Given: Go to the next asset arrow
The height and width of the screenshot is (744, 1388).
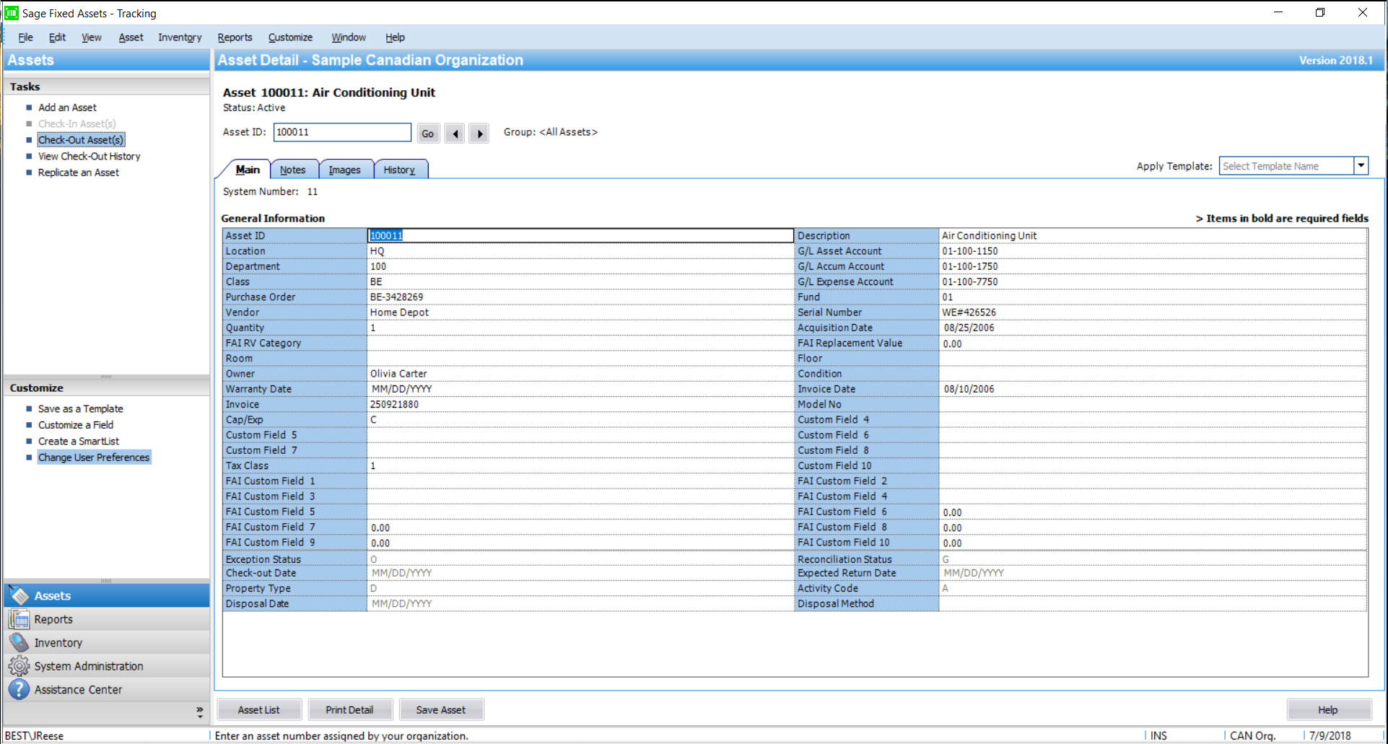Looking at the screenshot, I should pyautogui.click(x=479, y=134).
